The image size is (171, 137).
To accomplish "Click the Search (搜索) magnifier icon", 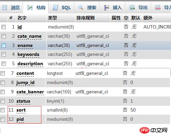I will point(80,8).
